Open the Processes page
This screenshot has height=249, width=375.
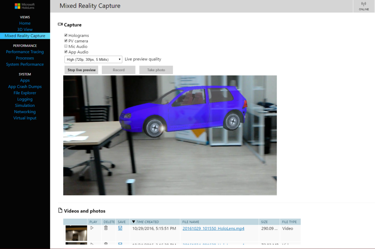[25, 58]
